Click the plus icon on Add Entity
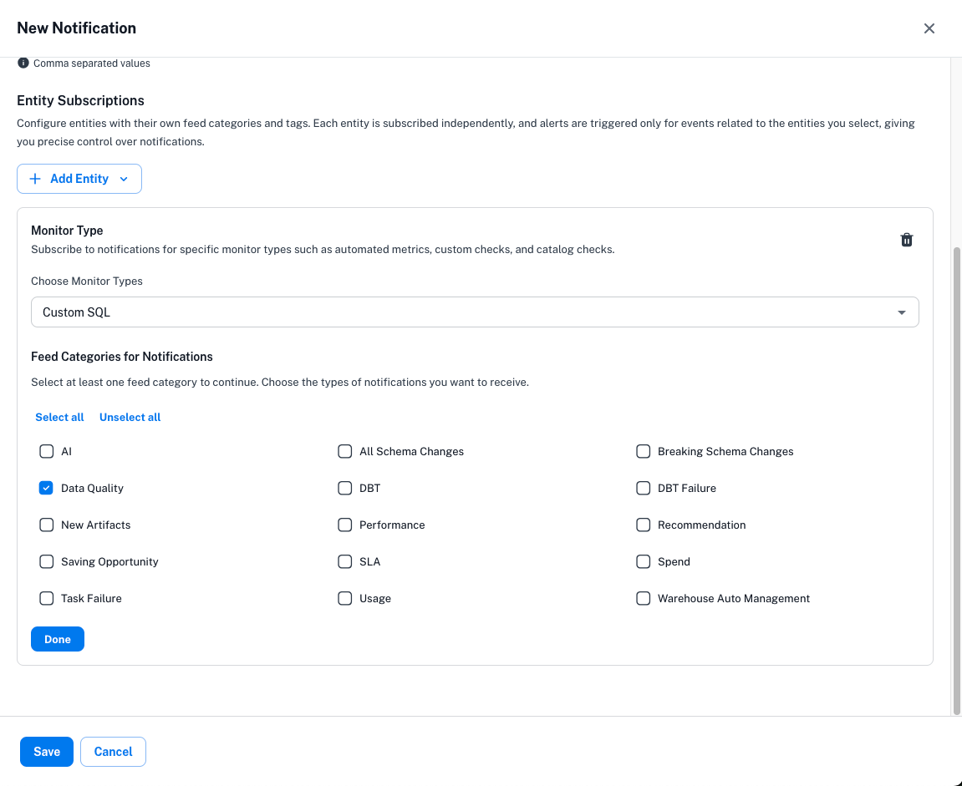962x786 pixels. 35,179
